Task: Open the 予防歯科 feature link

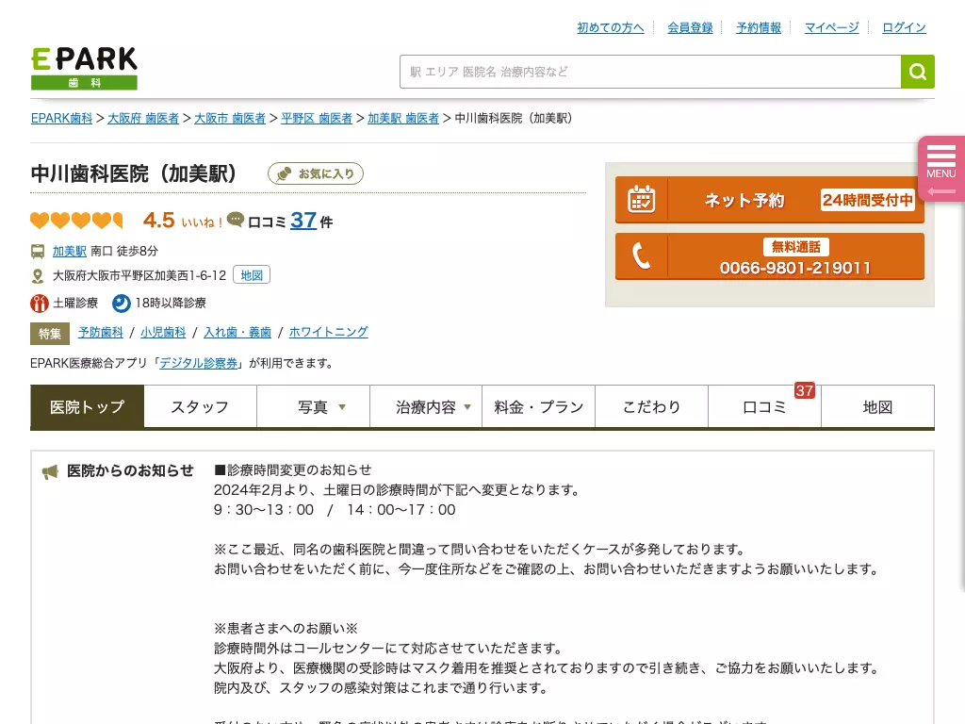Action: (100, 333)
